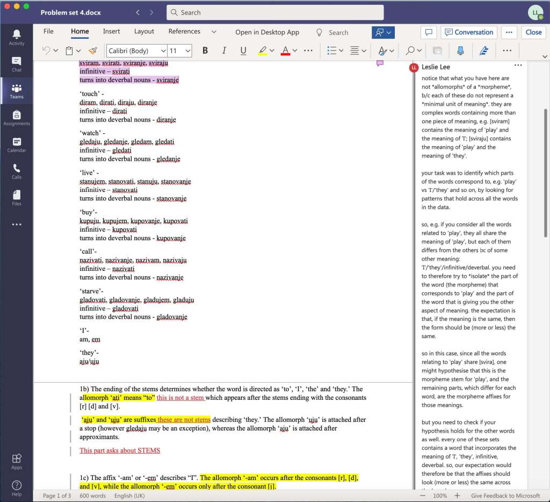Open the Insert ribbon tab
Image resolution: width=550 pixels, height=502 pixels.
click(x=111, y=31)
